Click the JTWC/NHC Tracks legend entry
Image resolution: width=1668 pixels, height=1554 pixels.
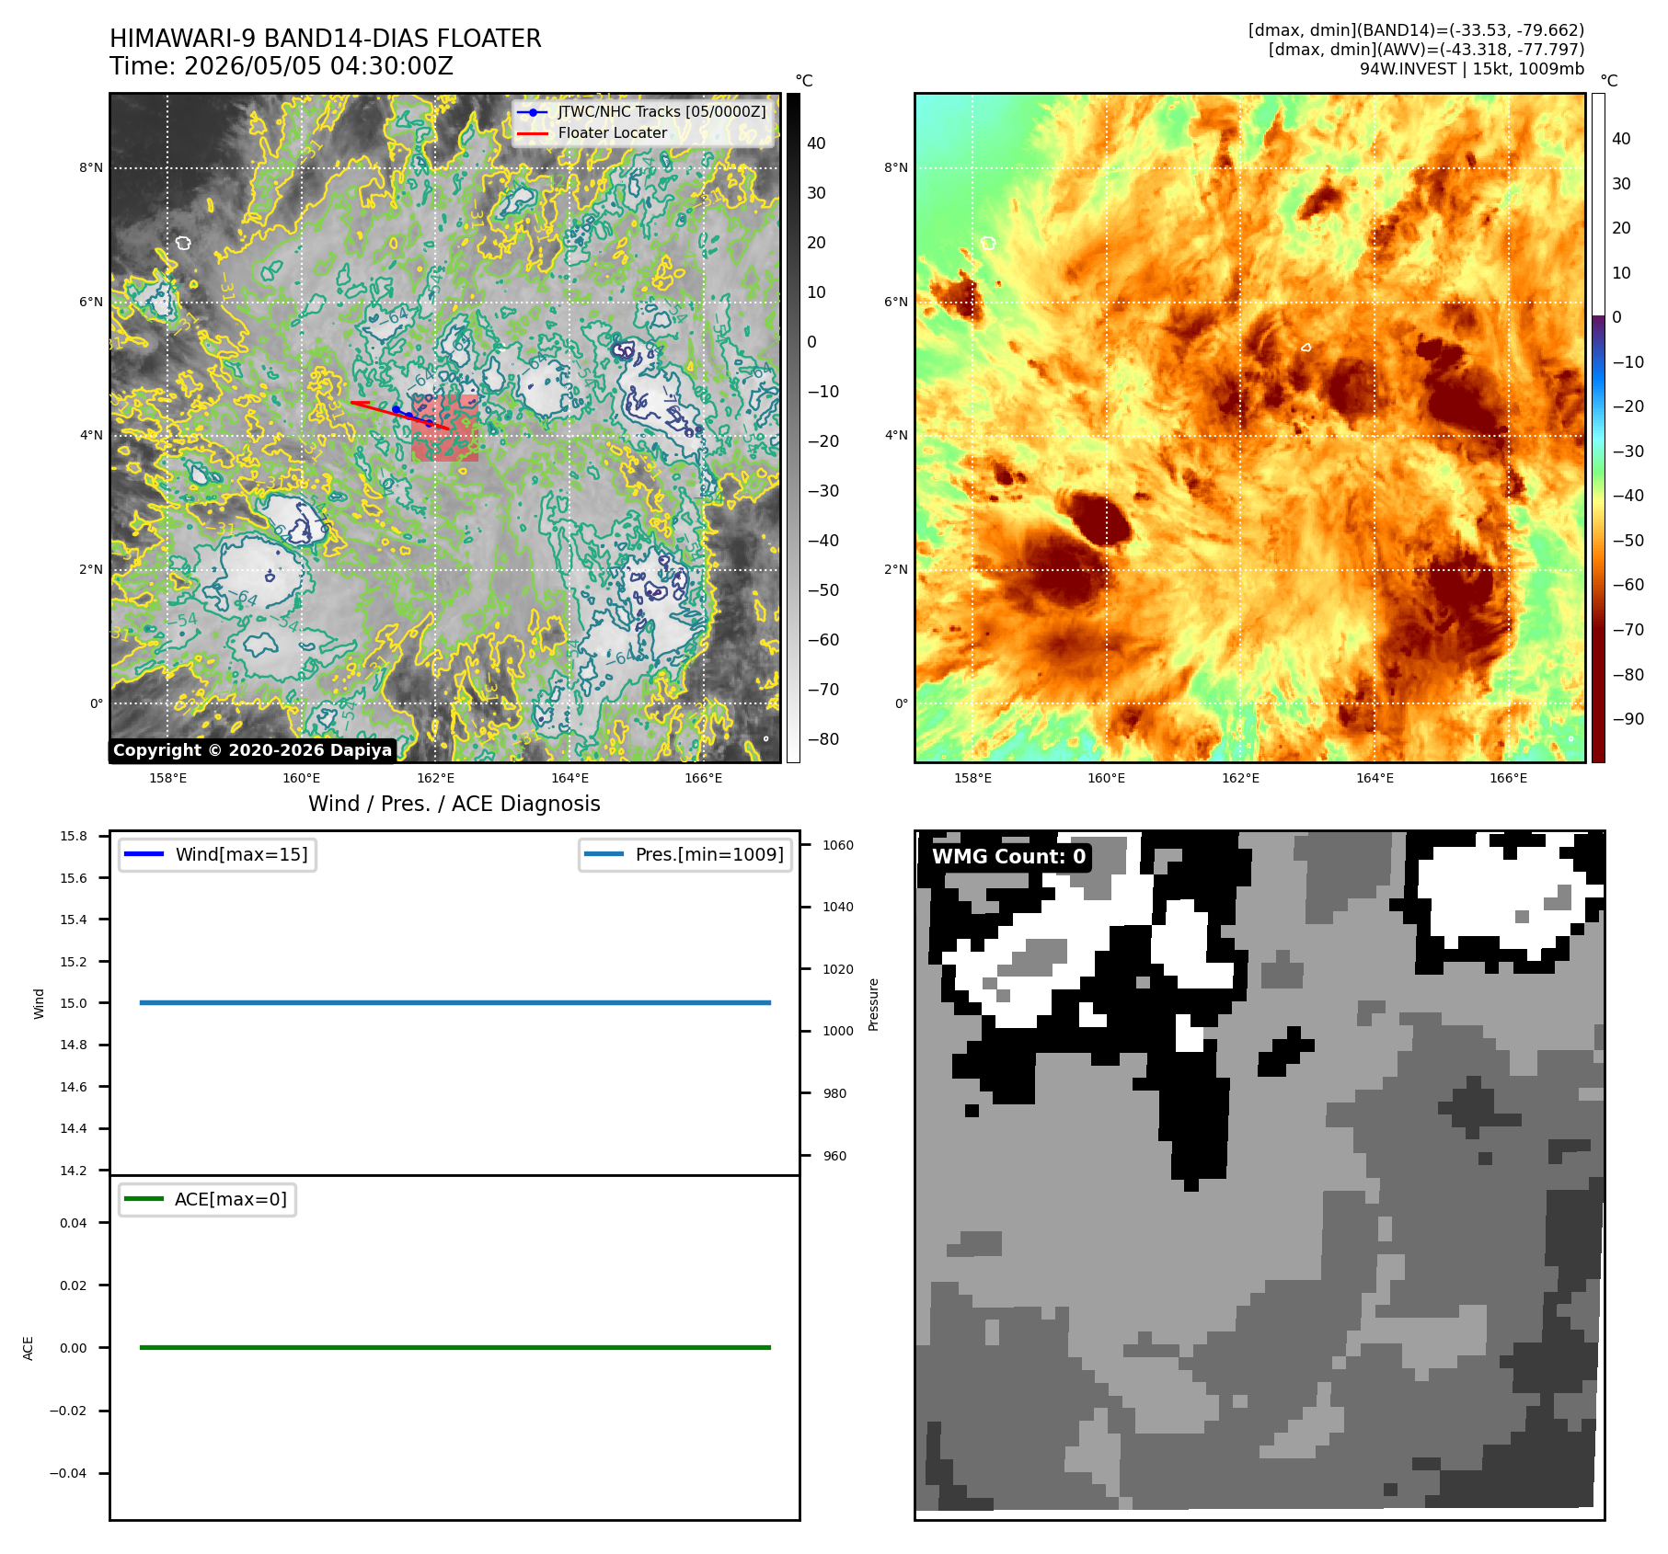click(641, 112)
